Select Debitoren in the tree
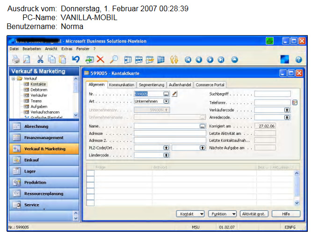312x236 pixels. (39, 90)
